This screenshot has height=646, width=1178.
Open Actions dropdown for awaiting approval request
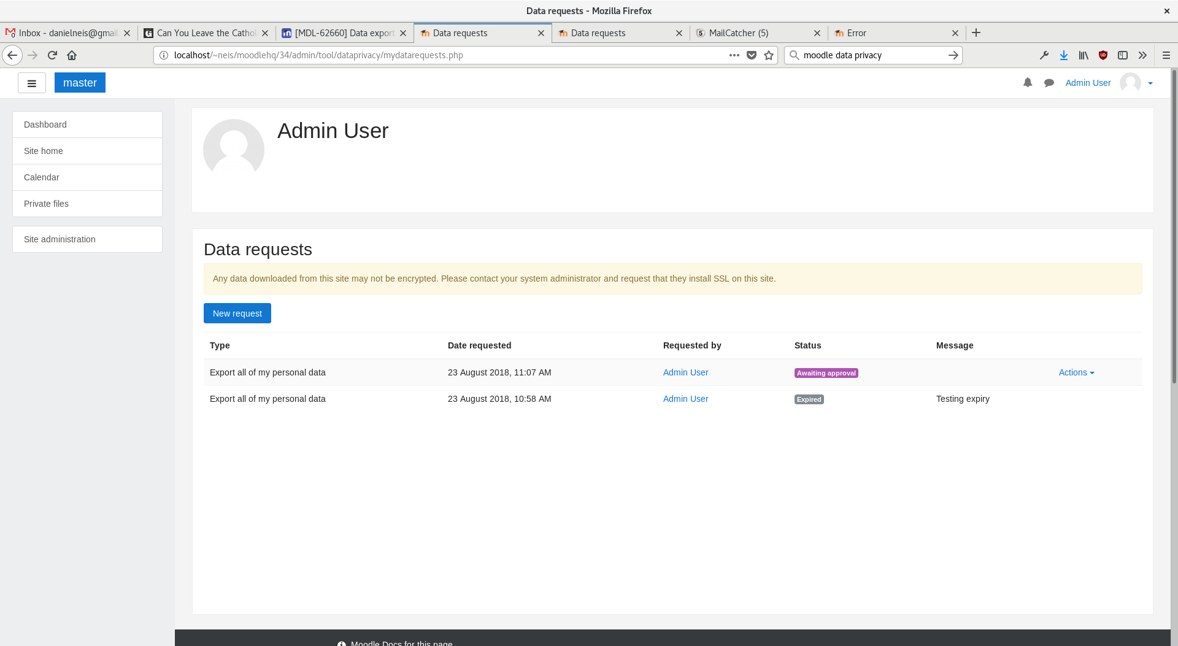pos(1076,372)
